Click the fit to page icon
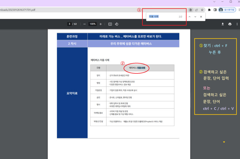 (110, 24)
